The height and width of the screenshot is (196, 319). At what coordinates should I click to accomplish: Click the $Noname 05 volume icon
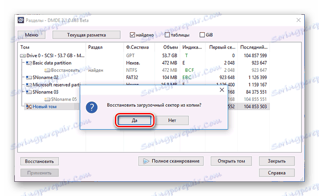point(47,100)
